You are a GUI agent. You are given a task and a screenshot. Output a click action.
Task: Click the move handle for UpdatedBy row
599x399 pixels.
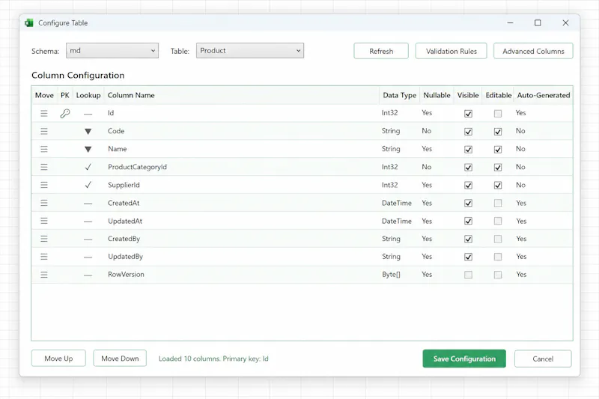[44, 257]
